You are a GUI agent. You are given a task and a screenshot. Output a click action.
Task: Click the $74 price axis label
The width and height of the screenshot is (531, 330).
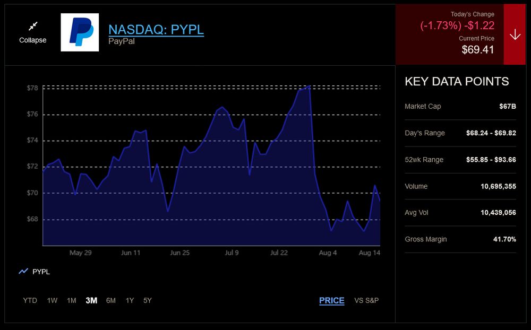[x=32, y=141]
